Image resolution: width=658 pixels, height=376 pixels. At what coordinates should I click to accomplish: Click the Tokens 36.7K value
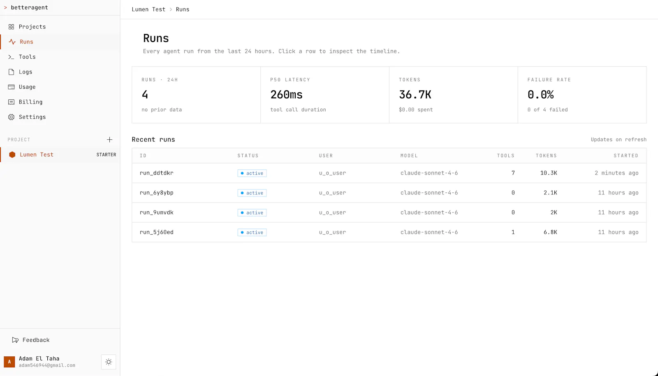[415, 95]
